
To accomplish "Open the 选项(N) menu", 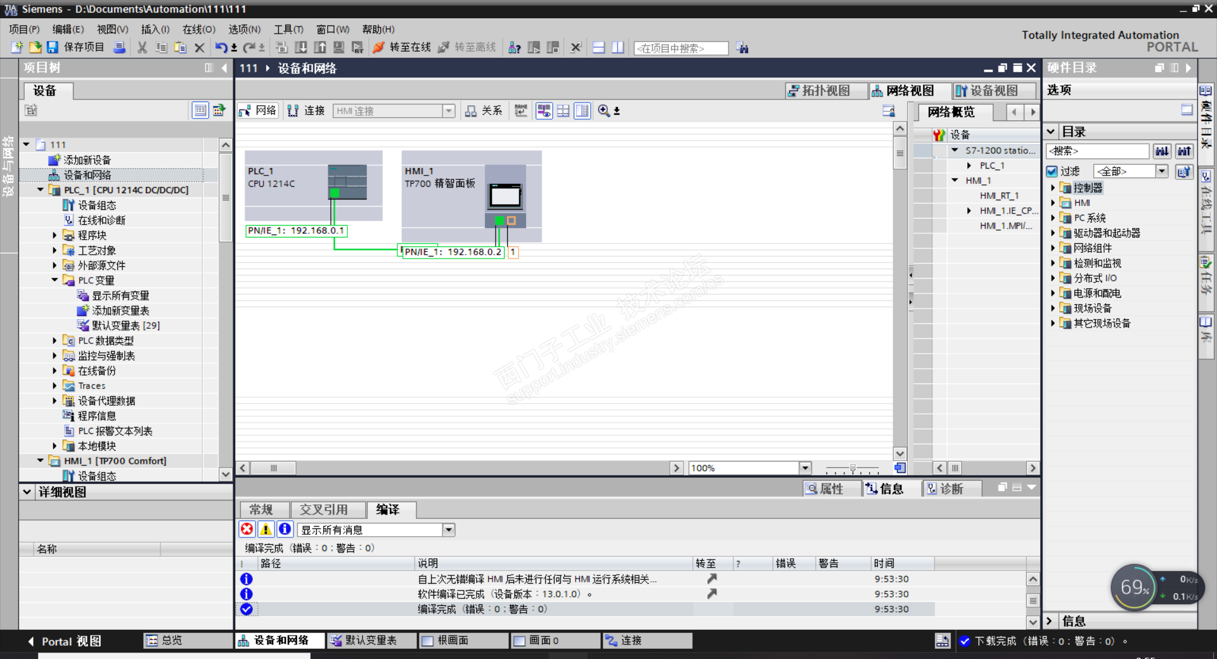I will [245, 29].
